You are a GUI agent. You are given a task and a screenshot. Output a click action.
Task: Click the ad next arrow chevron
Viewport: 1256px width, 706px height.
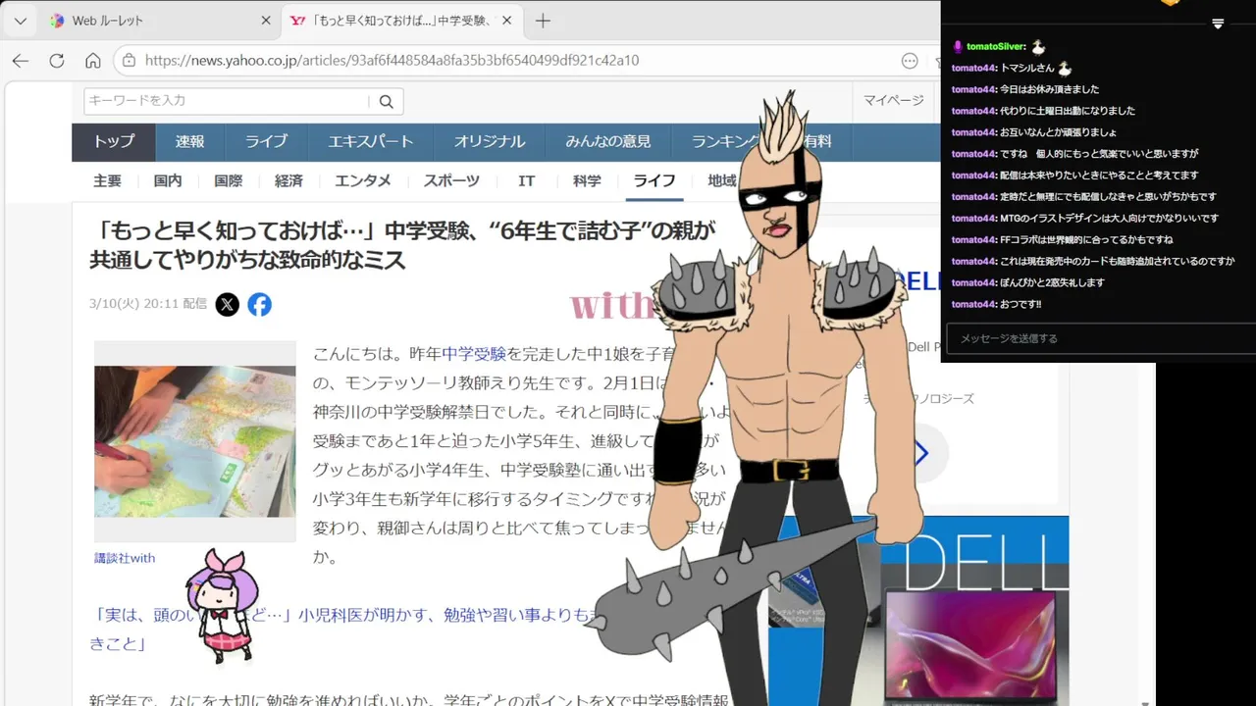[x=922, y=453]
